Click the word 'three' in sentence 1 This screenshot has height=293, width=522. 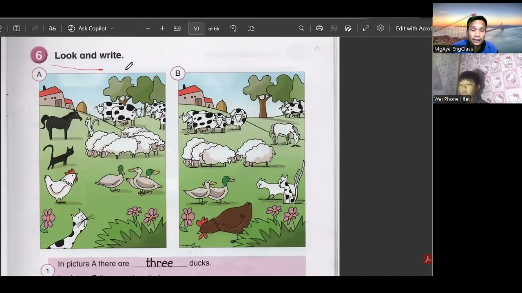coord(159,263)
